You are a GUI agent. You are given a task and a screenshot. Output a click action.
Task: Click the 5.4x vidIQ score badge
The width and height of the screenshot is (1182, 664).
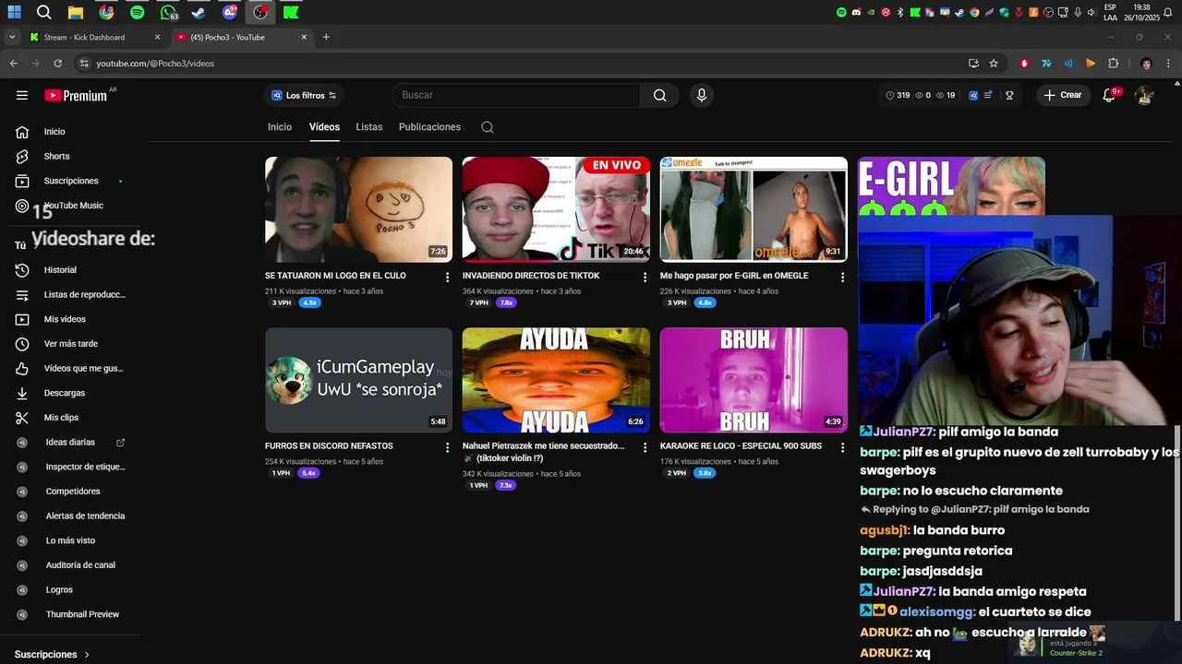click(308, 473)
